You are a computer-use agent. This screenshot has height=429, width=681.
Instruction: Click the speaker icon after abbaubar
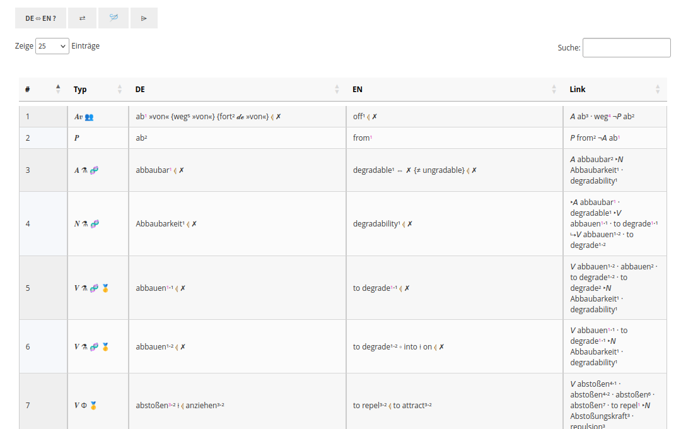click(175, 170)
